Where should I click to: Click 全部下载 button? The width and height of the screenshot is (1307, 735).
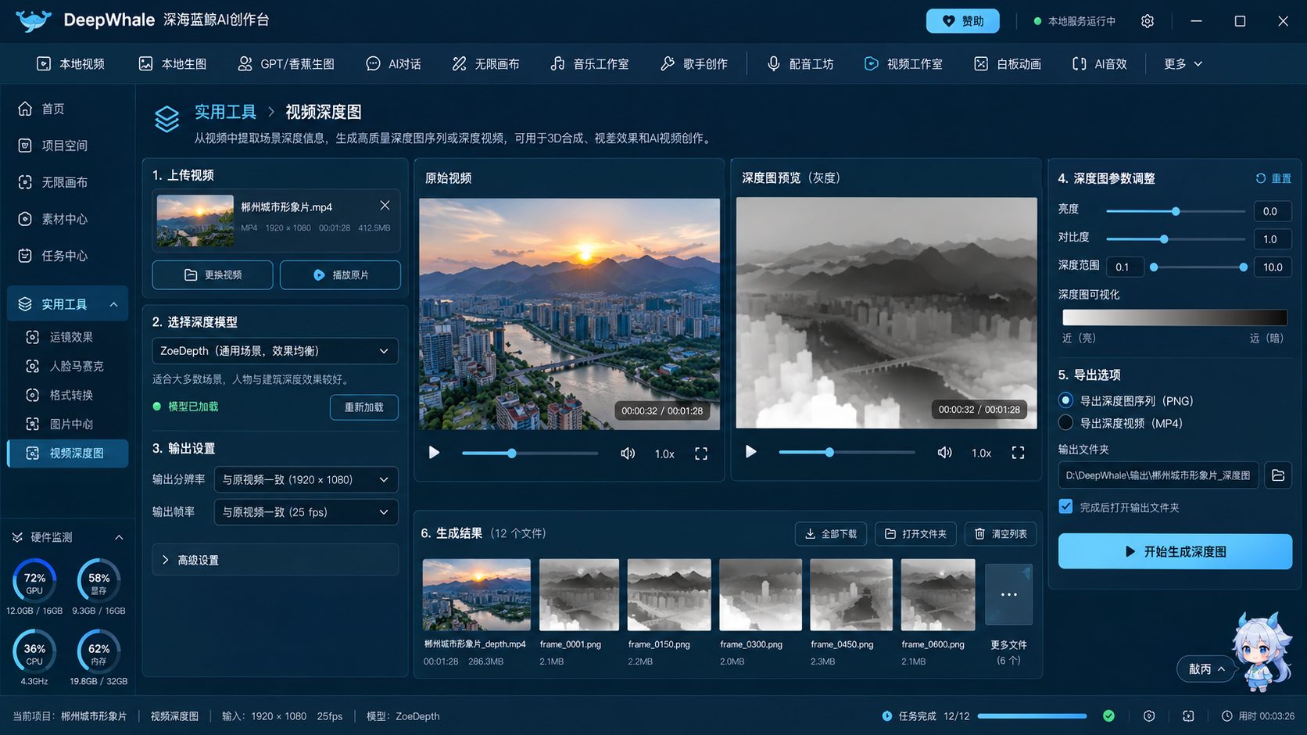coord(831,534)
